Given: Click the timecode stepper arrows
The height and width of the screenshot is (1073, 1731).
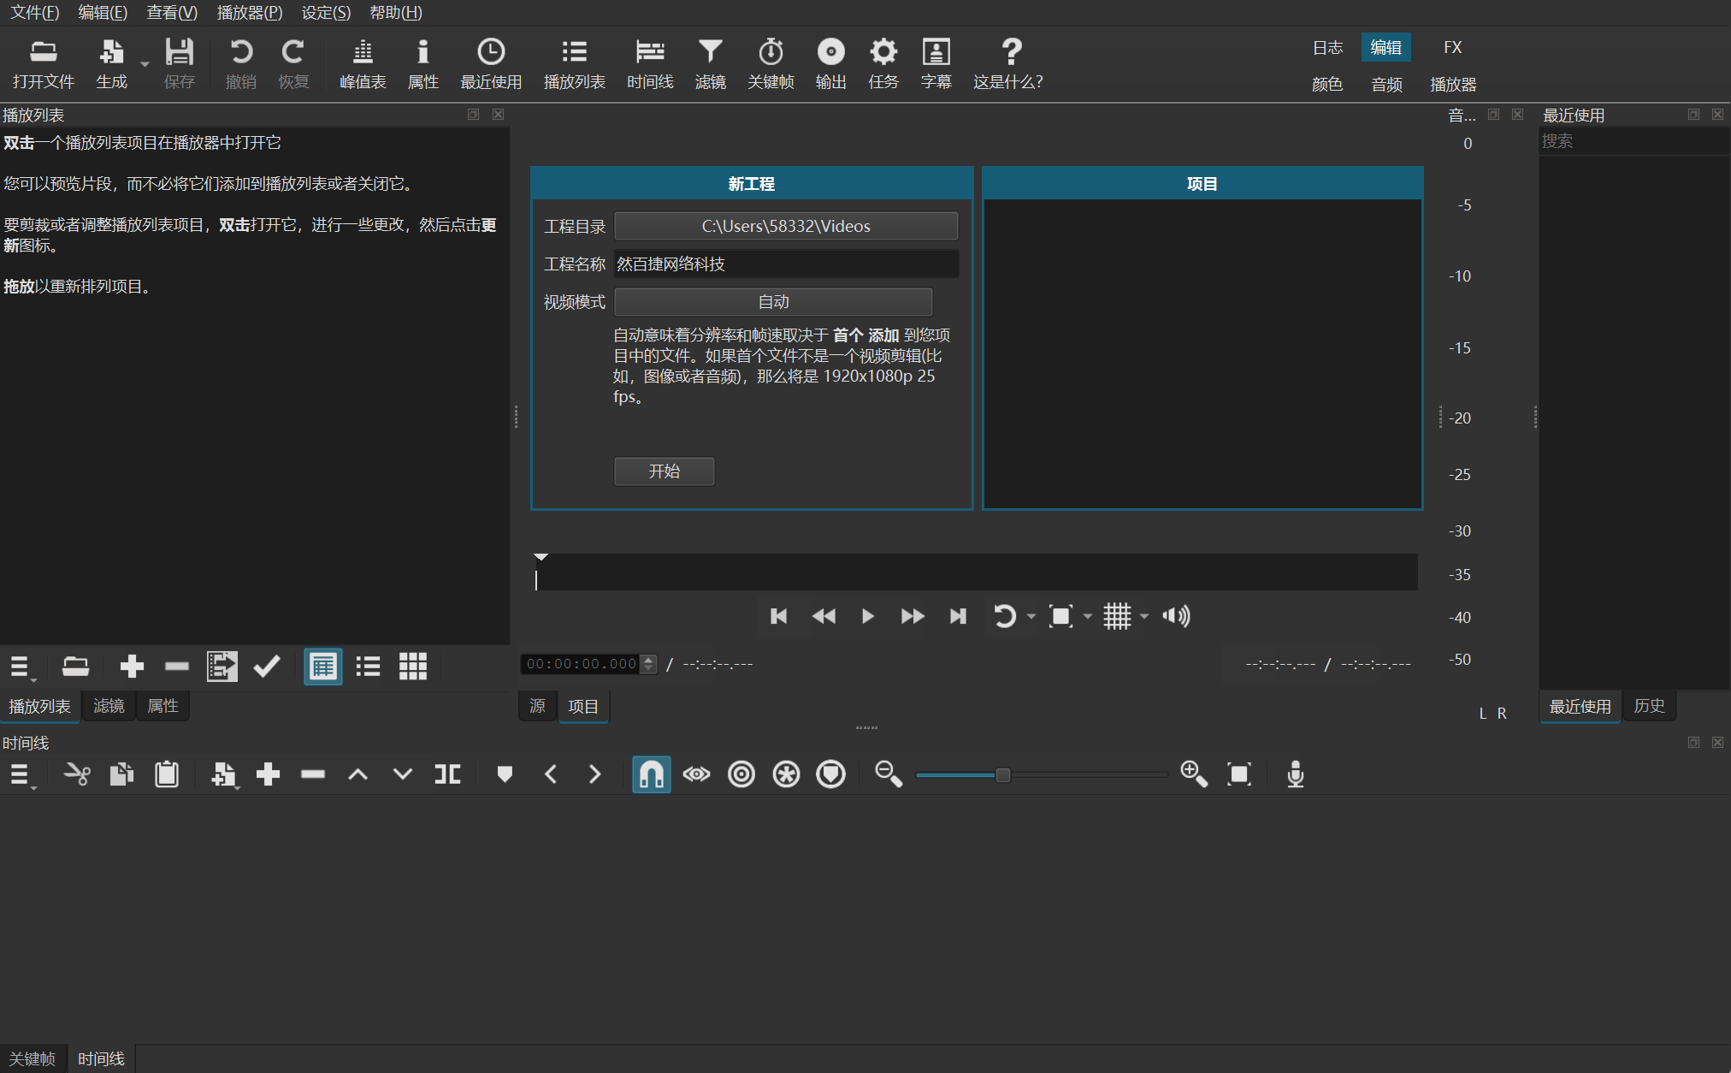Looking at the screenshot, I should click(x=648, y=664).
